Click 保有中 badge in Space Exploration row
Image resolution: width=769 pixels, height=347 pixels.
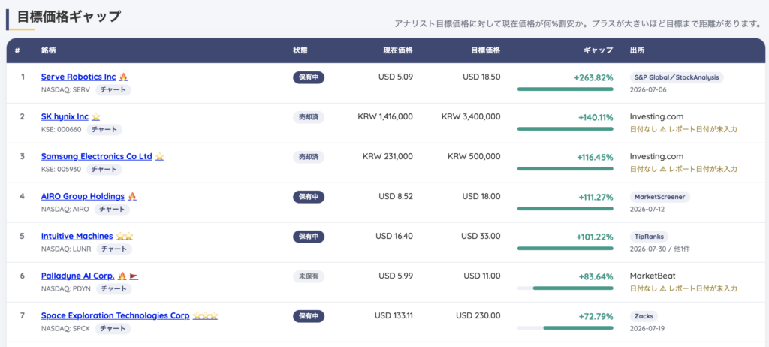coord(309,316)
